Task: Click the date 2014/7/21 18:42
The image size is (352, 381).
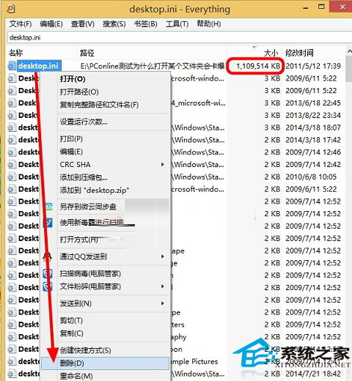Action: click(x=313, y=374)
